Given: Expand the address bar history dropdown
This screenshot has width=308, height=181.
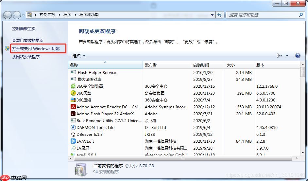Looking at the screenshot, I should click(x=212, y=15).
